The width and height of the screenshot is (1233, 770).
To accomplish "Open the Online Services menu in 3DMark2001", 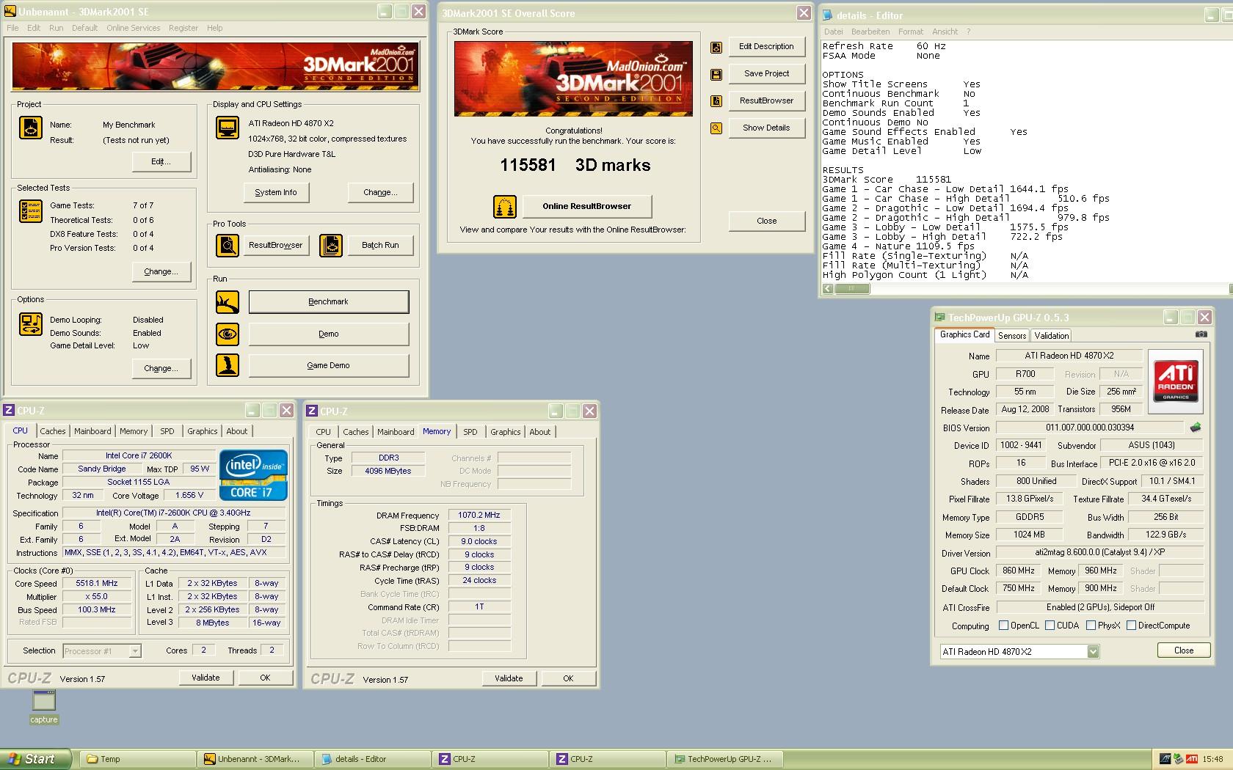I will point(133,28).
